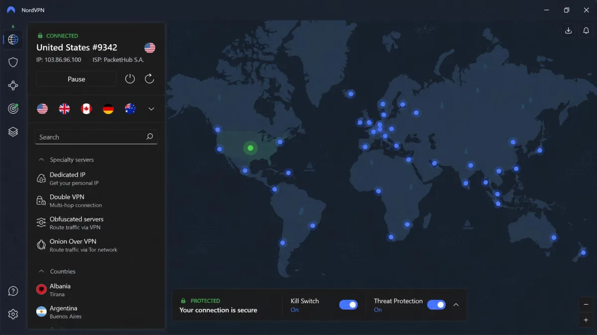Click the US flag beside server name
This screenshot has height=335, width=597.
click(x=150, y=48)
